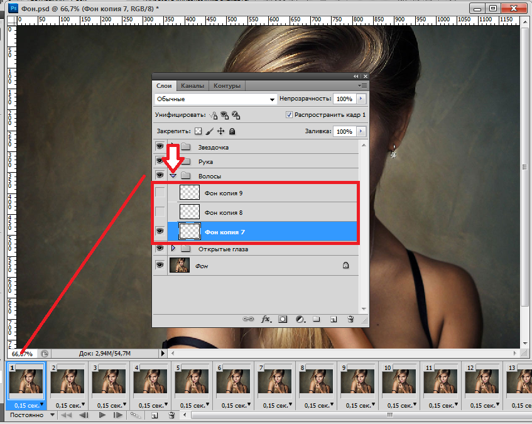Open the Обычные blend mode dropdown
Image resolution: width=532 pixels, height=424 pixels.
click(x=216, y=99)
